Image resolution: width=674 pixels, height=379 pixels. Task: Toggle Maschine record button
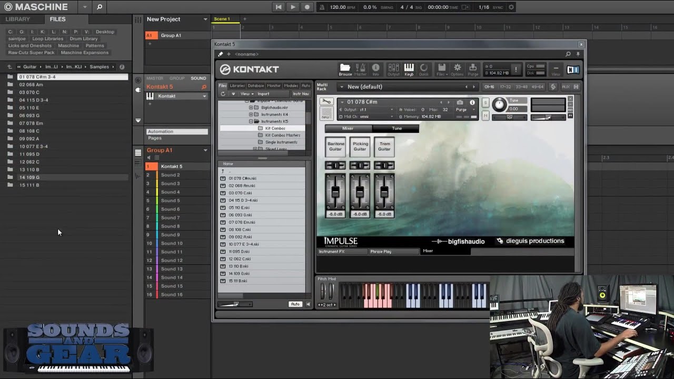coord(307,7)
